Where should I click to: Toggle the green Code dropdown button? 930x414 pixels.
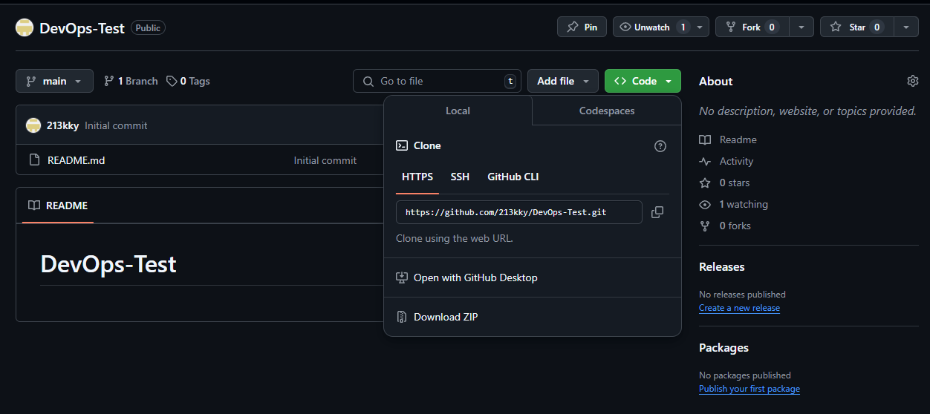click(643, 81)
